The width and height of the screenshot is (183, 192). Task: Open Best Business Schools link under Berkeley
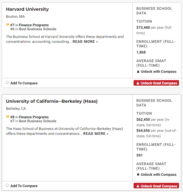38,121
